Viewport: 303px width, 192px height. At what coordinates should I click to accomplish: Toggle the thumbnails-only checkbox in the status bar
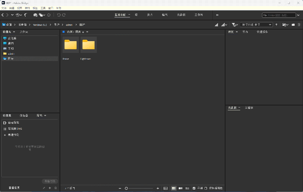click(206, 188)
